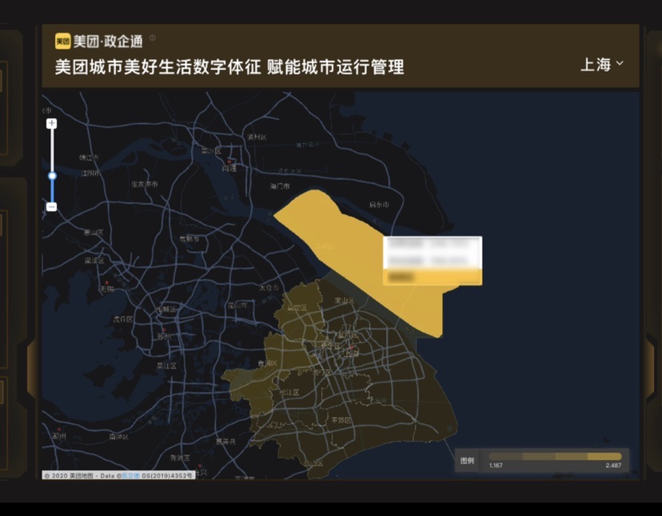The image size is (662, 516).
Task: Click the 图例 legend label
Action: point(467,460)
